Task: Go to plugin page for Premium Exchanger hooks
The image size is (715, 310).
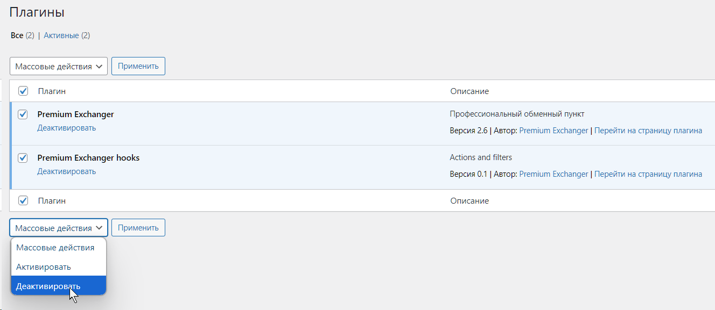Action: pyautogui.click(x=648, y=174)
